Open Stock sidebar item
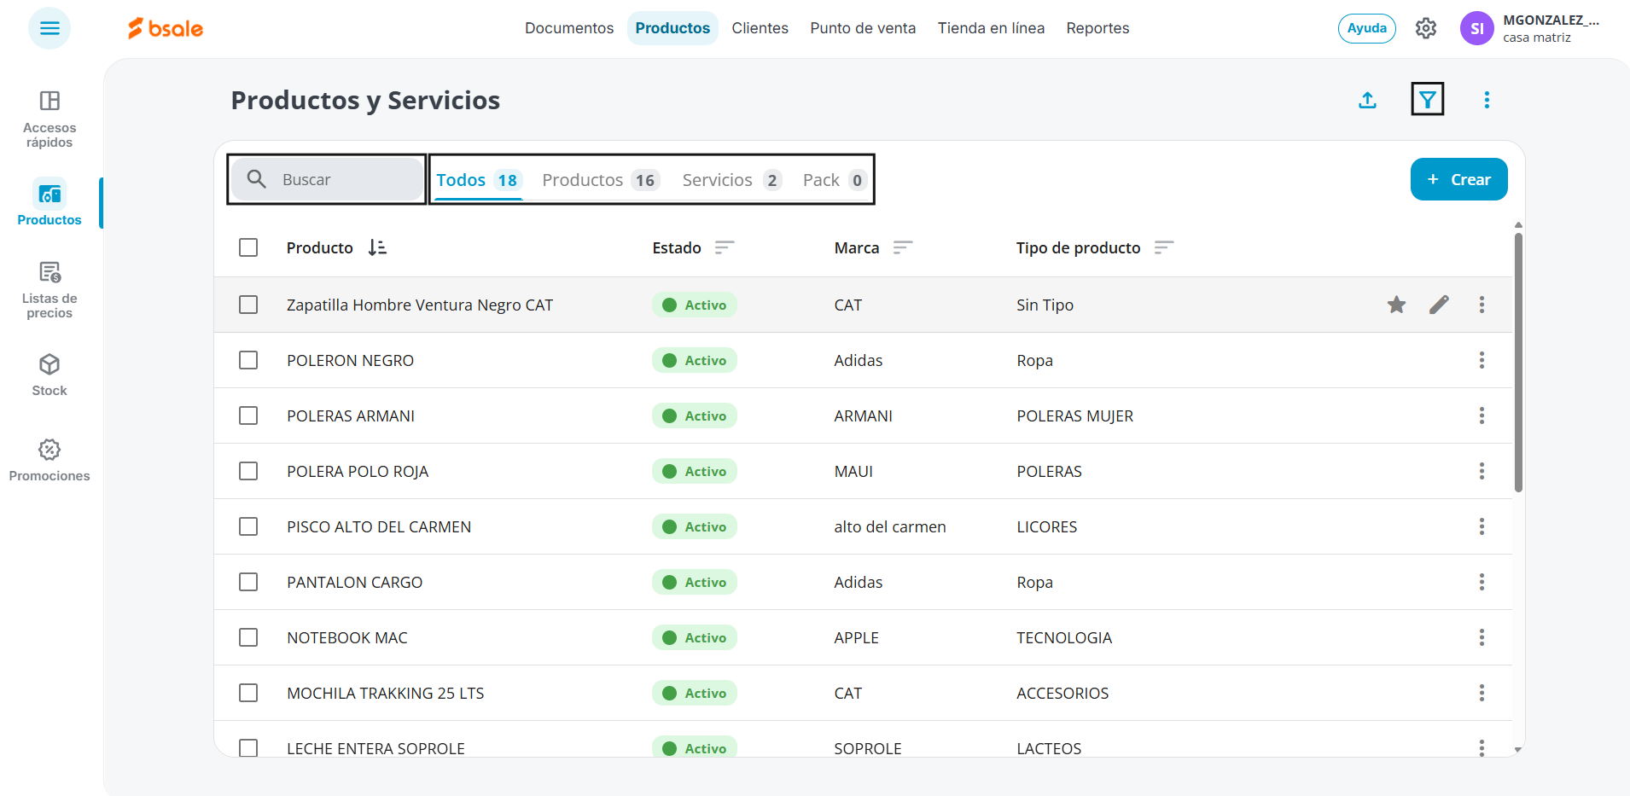The width and height of the screenshot is (1630, 796). (49, 375)
